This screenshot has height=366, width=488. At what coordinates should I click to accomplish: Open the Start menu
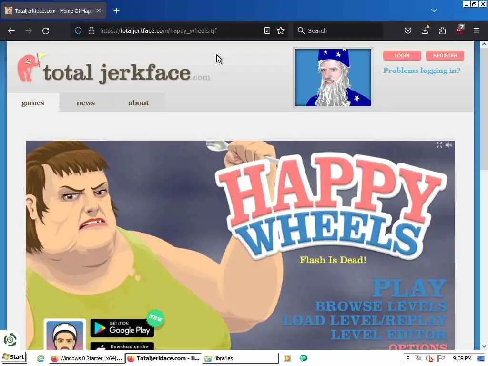14,357
